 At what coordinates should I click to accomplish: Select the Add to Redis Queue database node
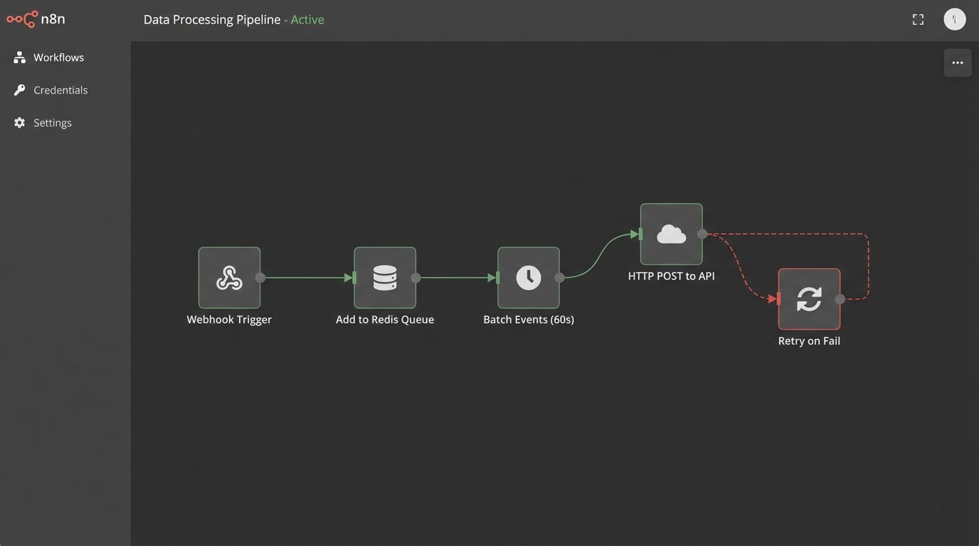[x=385, y=278]
